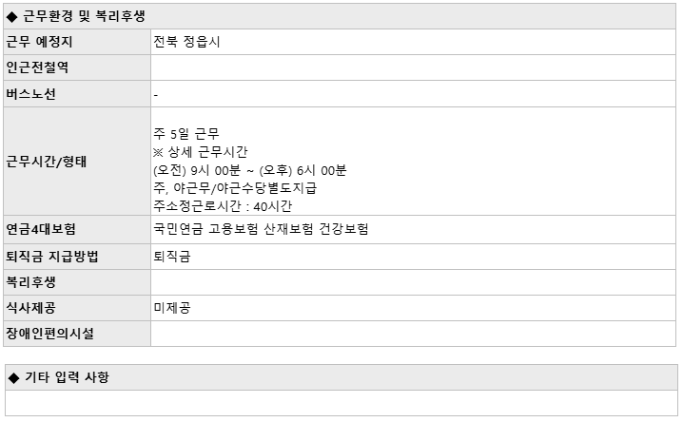Select the 식사제공 label cell
This screenshot has width=683, height=422.
click(77, 308)
